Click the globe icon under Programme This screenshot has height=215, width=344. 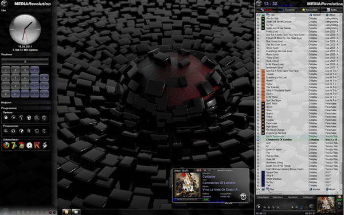(x=21, y=131)
